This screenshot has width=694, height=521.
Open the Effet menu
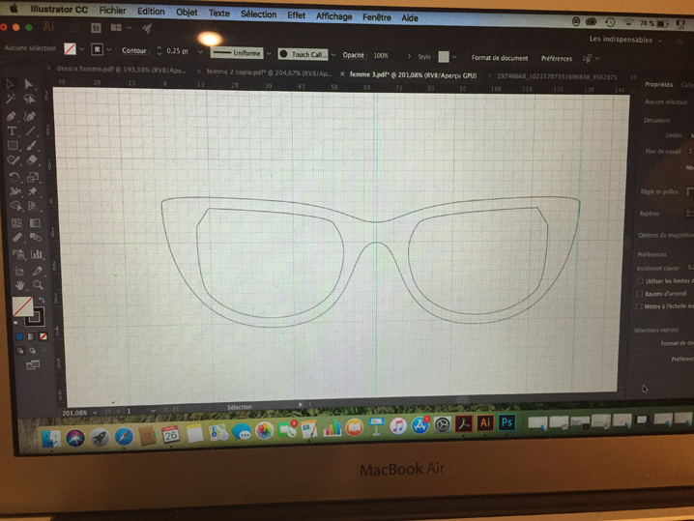point(296,15)
